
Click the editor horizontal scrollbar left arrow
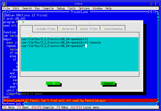pos(26,104)
